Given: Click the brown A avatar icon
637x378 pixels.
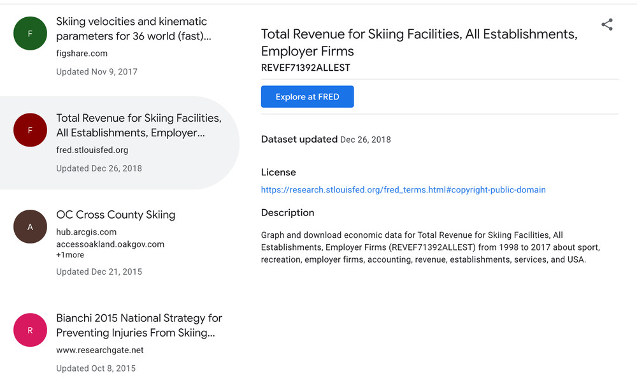Looking at the screenshot, I should tap(30, 227).
